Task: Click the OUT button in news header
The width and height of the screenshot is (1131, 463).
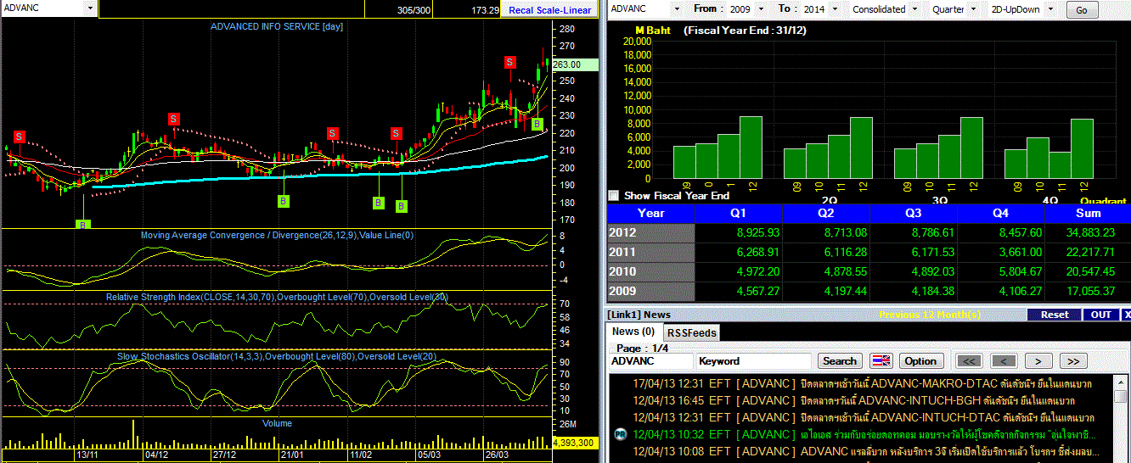Action: (1100, 314)
